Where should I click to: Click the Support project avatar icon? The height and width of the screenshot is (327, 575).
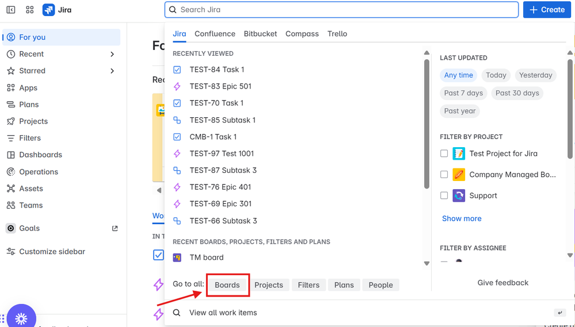pos(459,195)
